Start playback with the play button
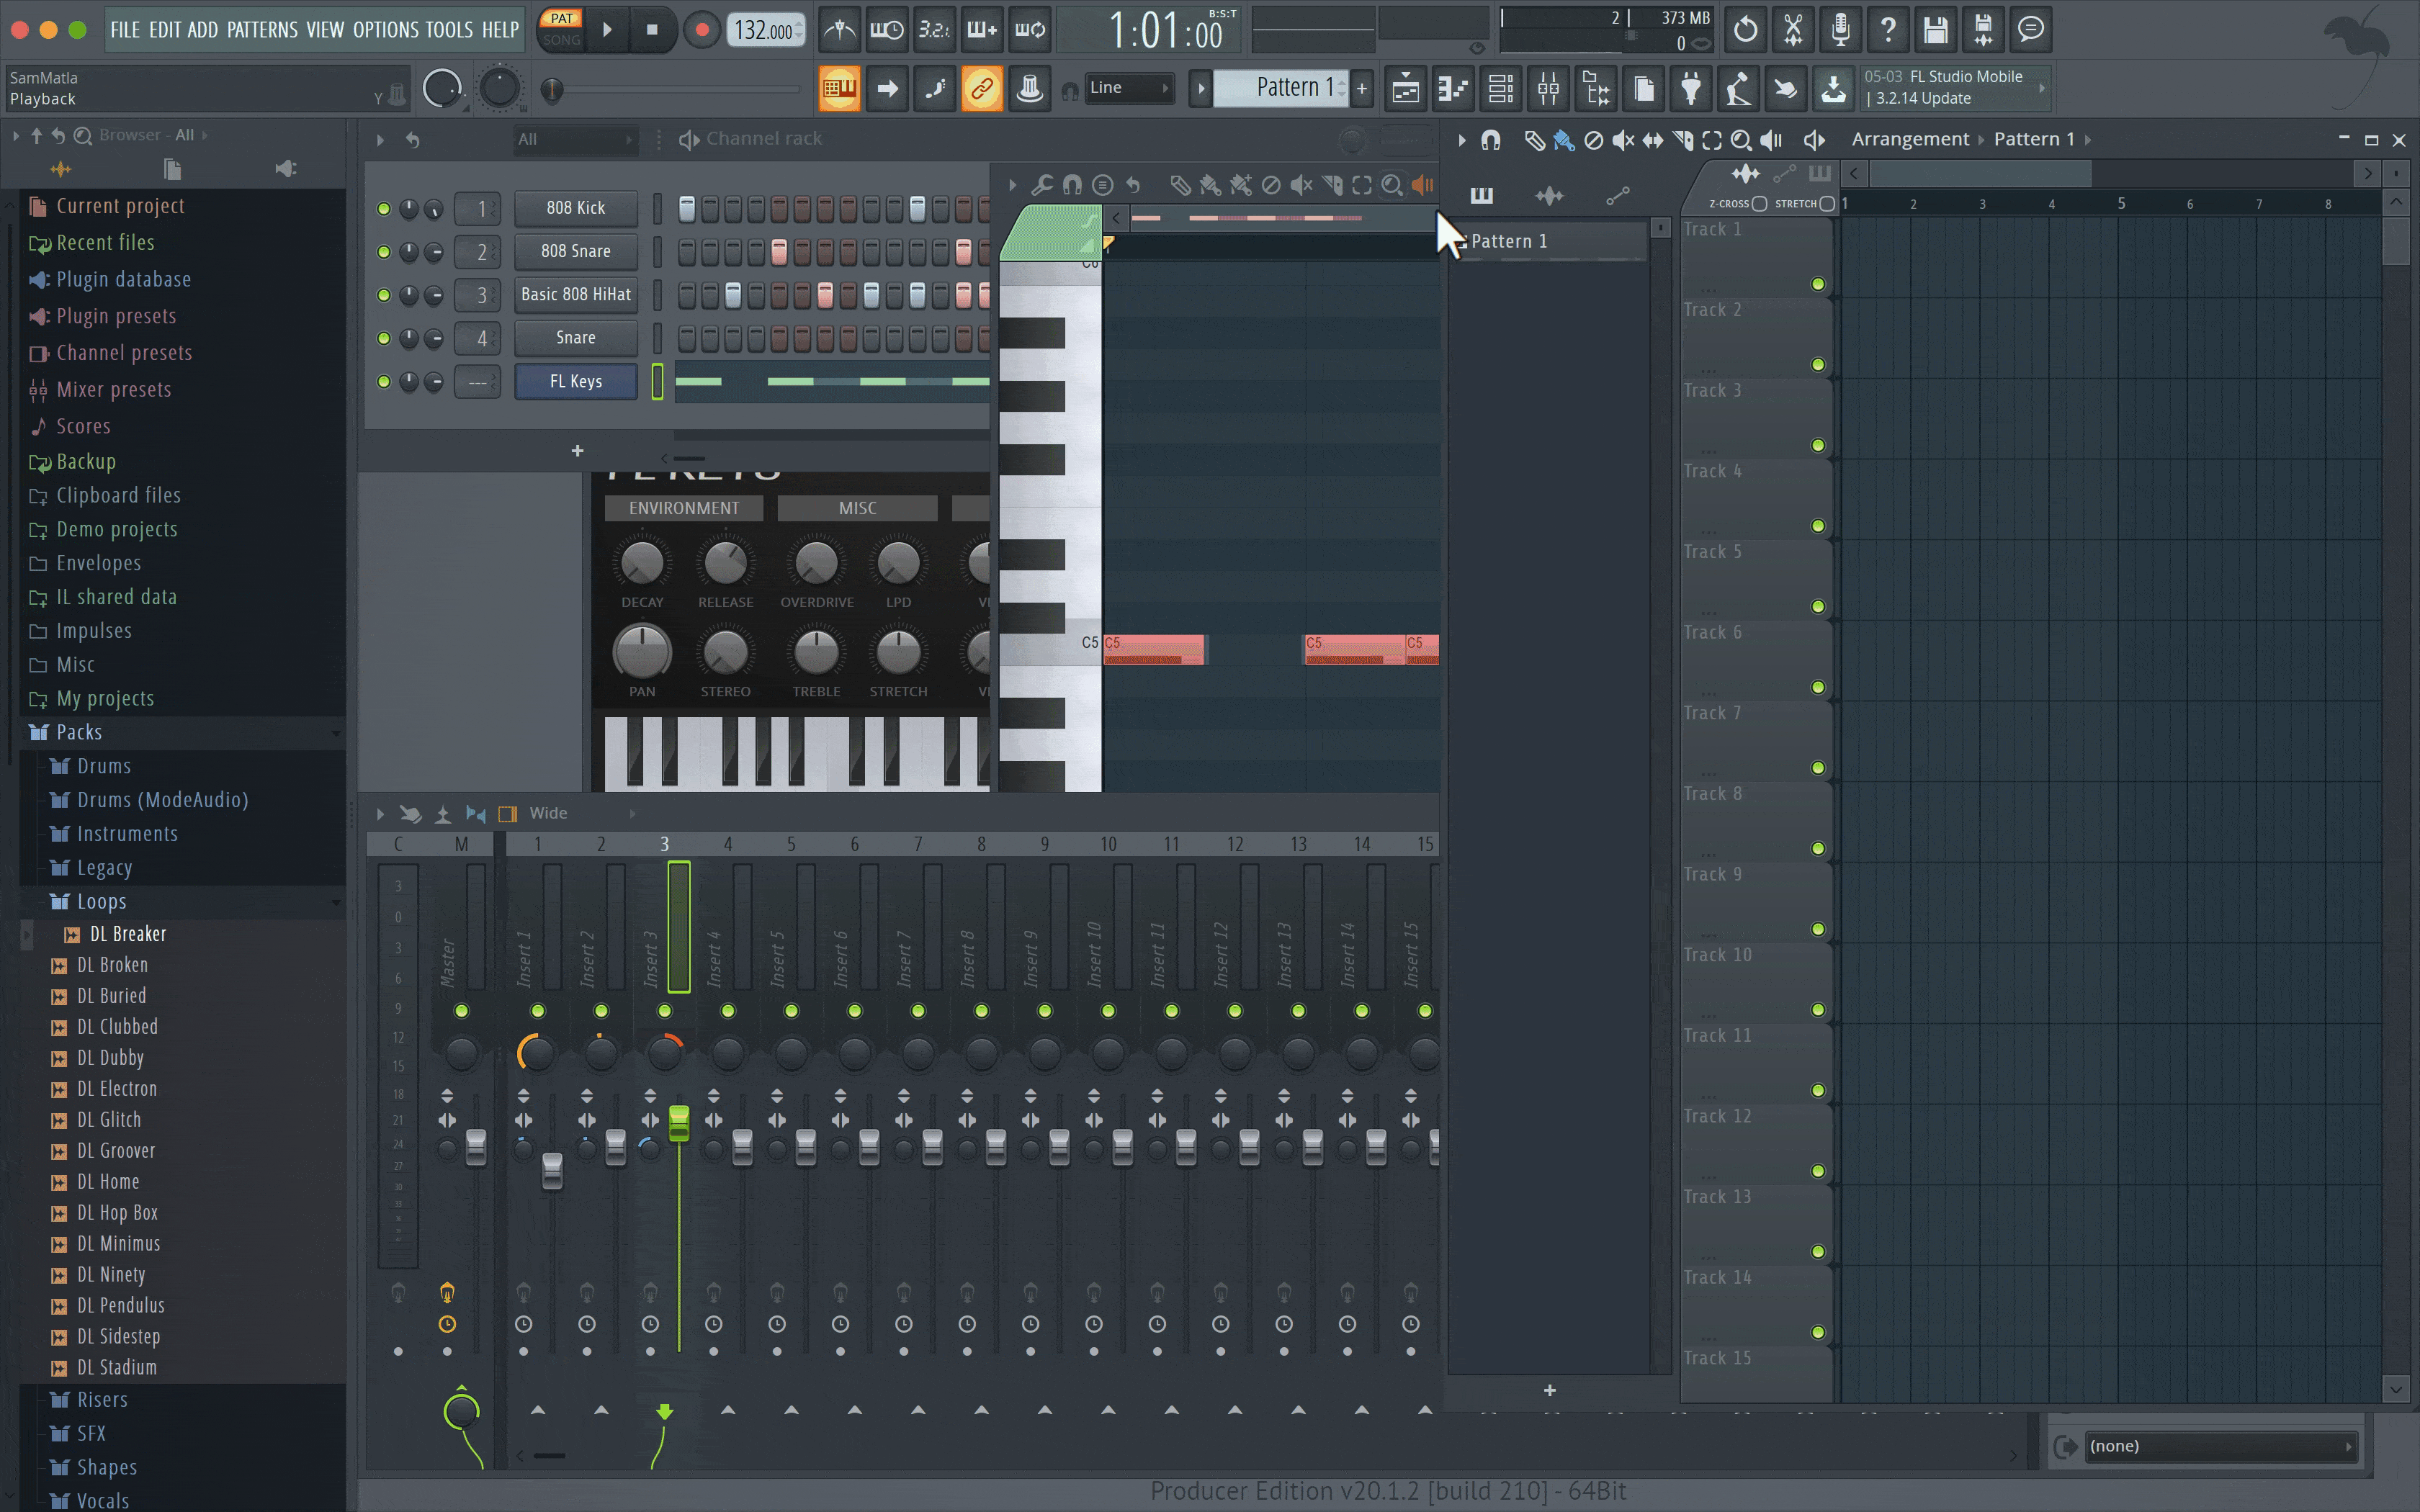The width and height of the screenshot is (2420, 1512). tap(607, 30)
